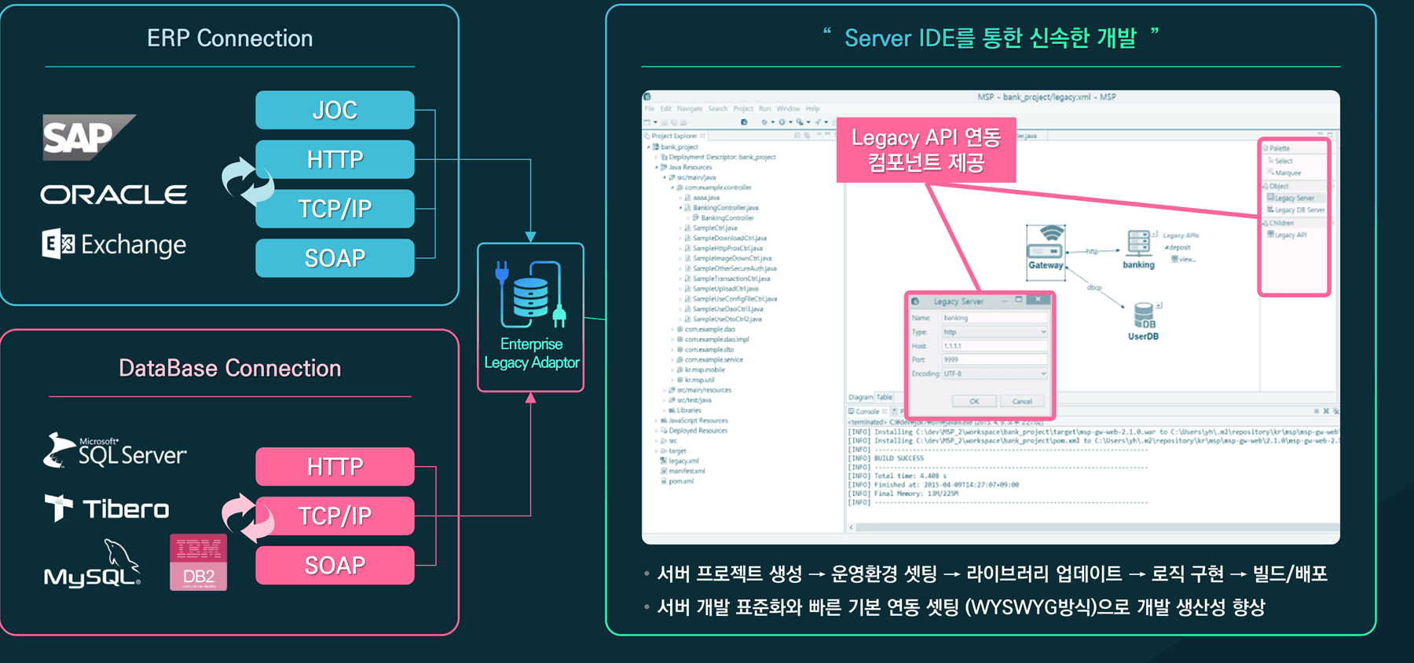
Task: Expand the com.example.dao package
Action: (x=672, y=330)
